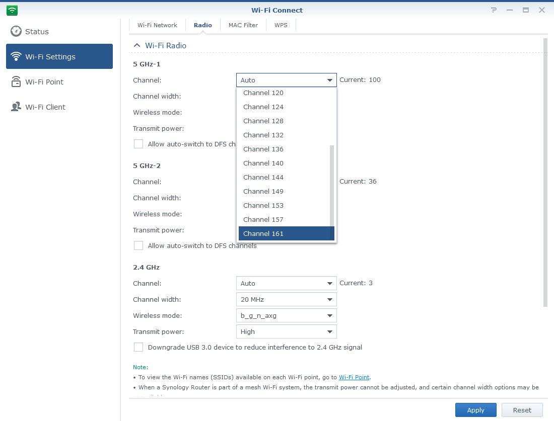
Task: Open the help menu with the question mark
Action: pyautogui.click(x=493, y=10)
